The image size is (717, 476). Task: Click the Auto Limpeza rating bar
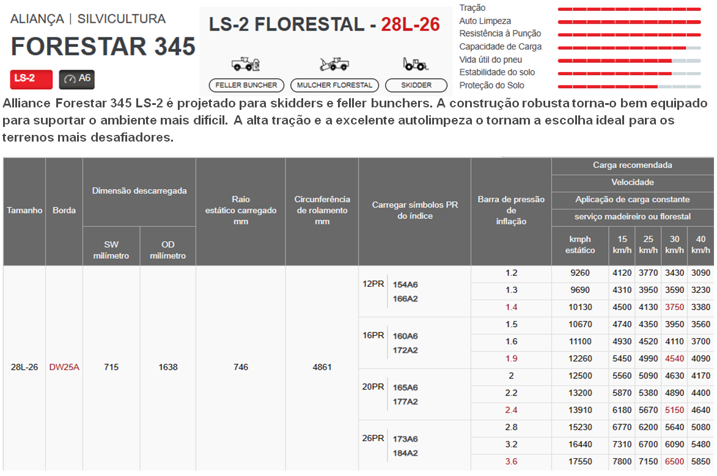tap(629, 22)
